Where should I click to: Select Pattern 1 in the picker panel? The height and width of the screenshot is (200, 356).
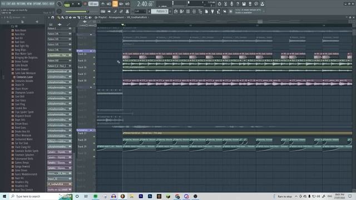60,28
